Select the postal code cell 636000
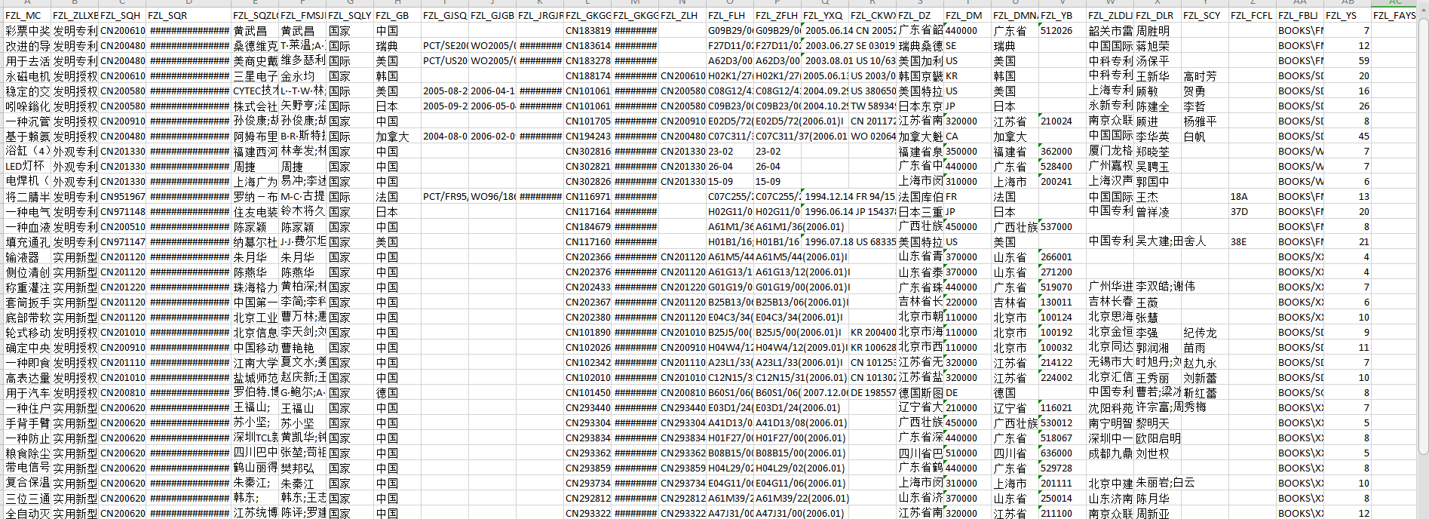This screenshot has width=1429, height=519. click(1063, 453)
